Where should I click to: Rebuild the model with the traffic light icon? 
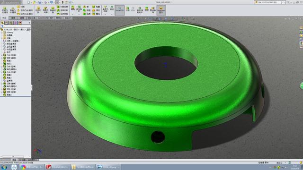[x=62, y=2]
